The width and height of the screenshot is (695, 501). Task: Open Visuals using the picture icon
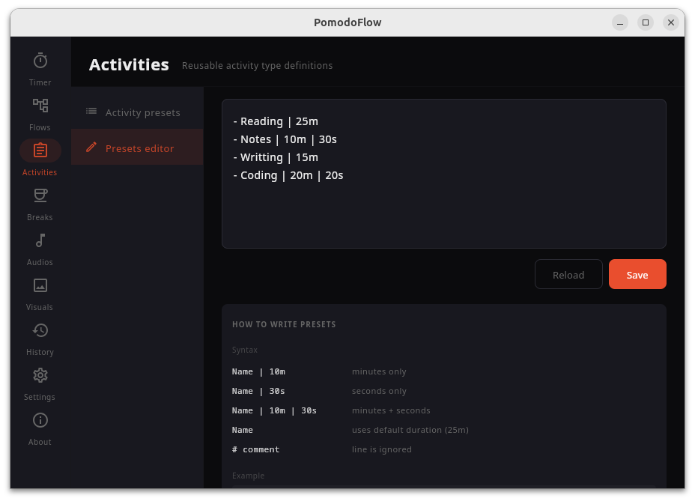click(40, 285)
